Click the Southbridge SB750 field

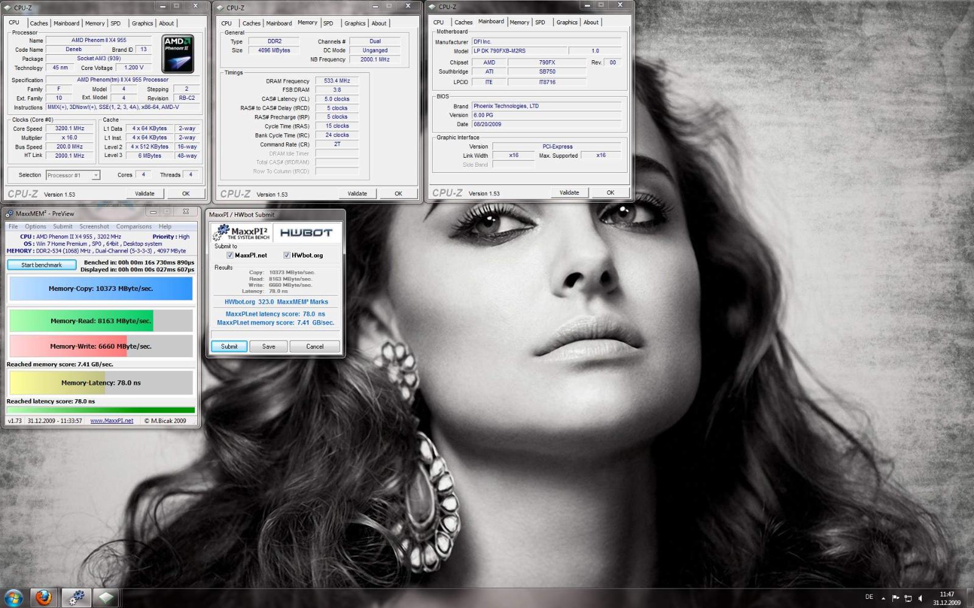[x=547, y=72]
